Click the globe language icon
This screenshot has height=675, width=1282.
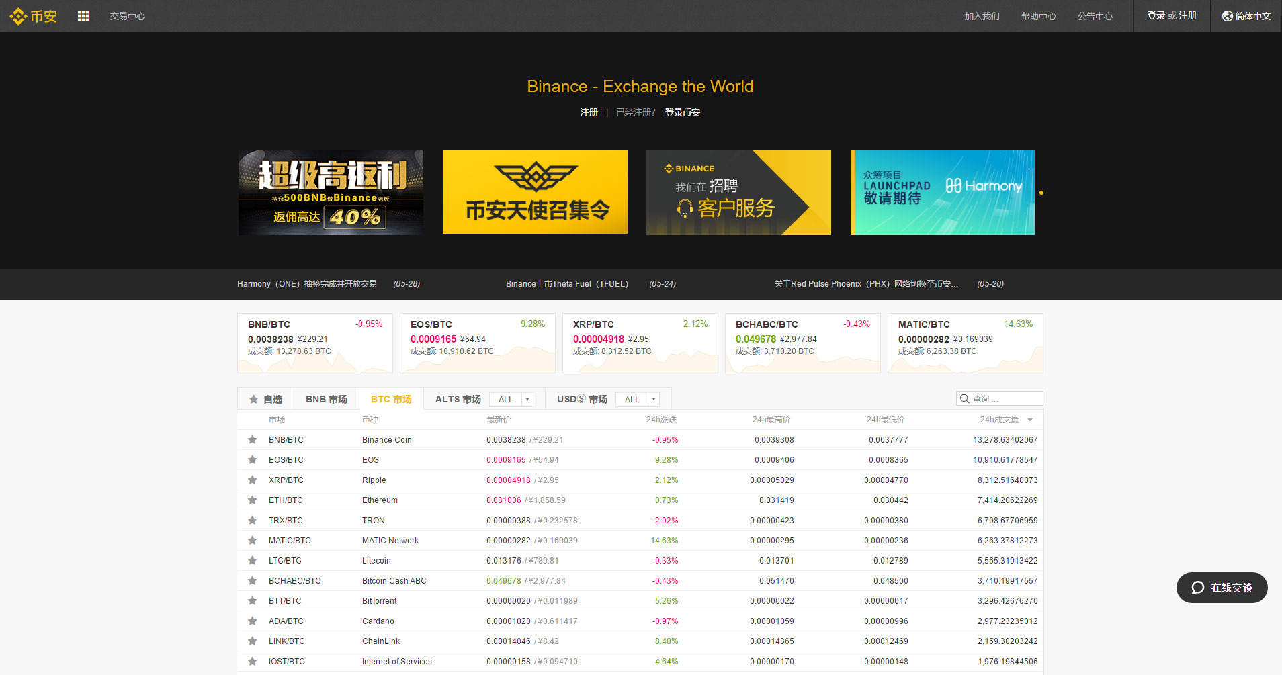1227,16
